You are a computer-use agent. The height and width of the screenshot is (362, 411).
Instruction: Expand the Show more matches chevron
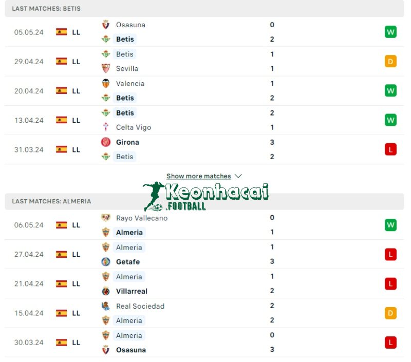(x=238, y=176)
